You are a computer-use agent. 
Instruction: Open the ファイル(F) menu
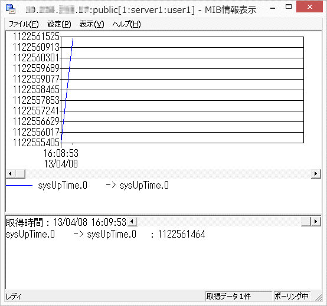point(24,24)
